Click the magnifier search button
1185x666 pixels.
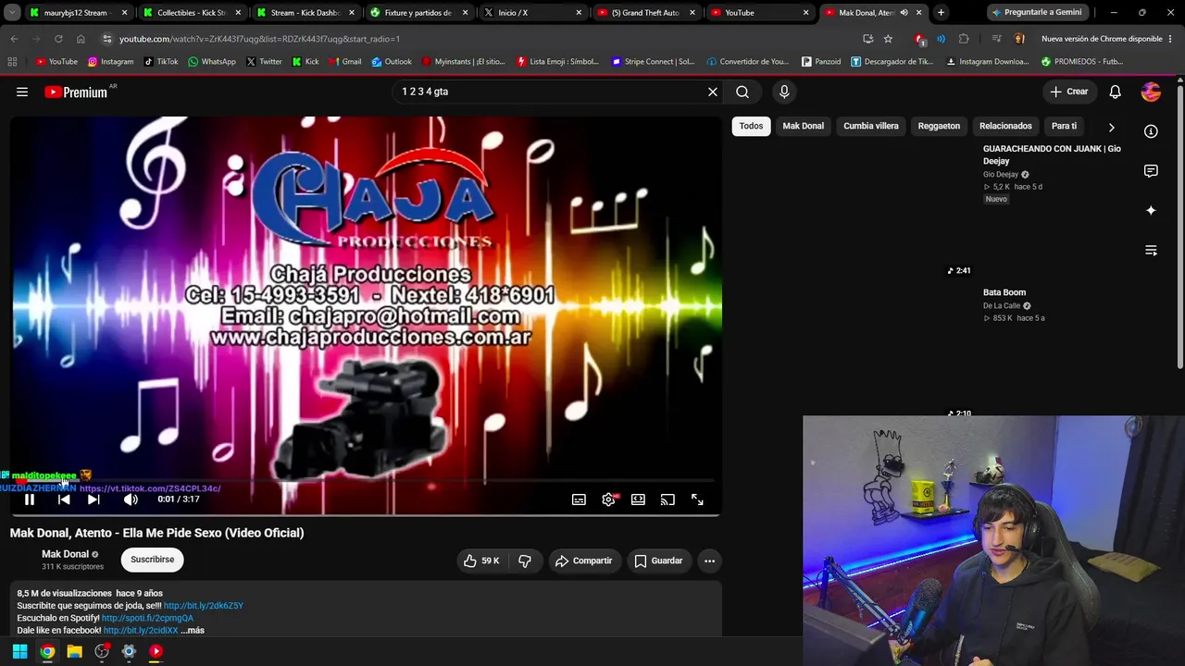742,92
